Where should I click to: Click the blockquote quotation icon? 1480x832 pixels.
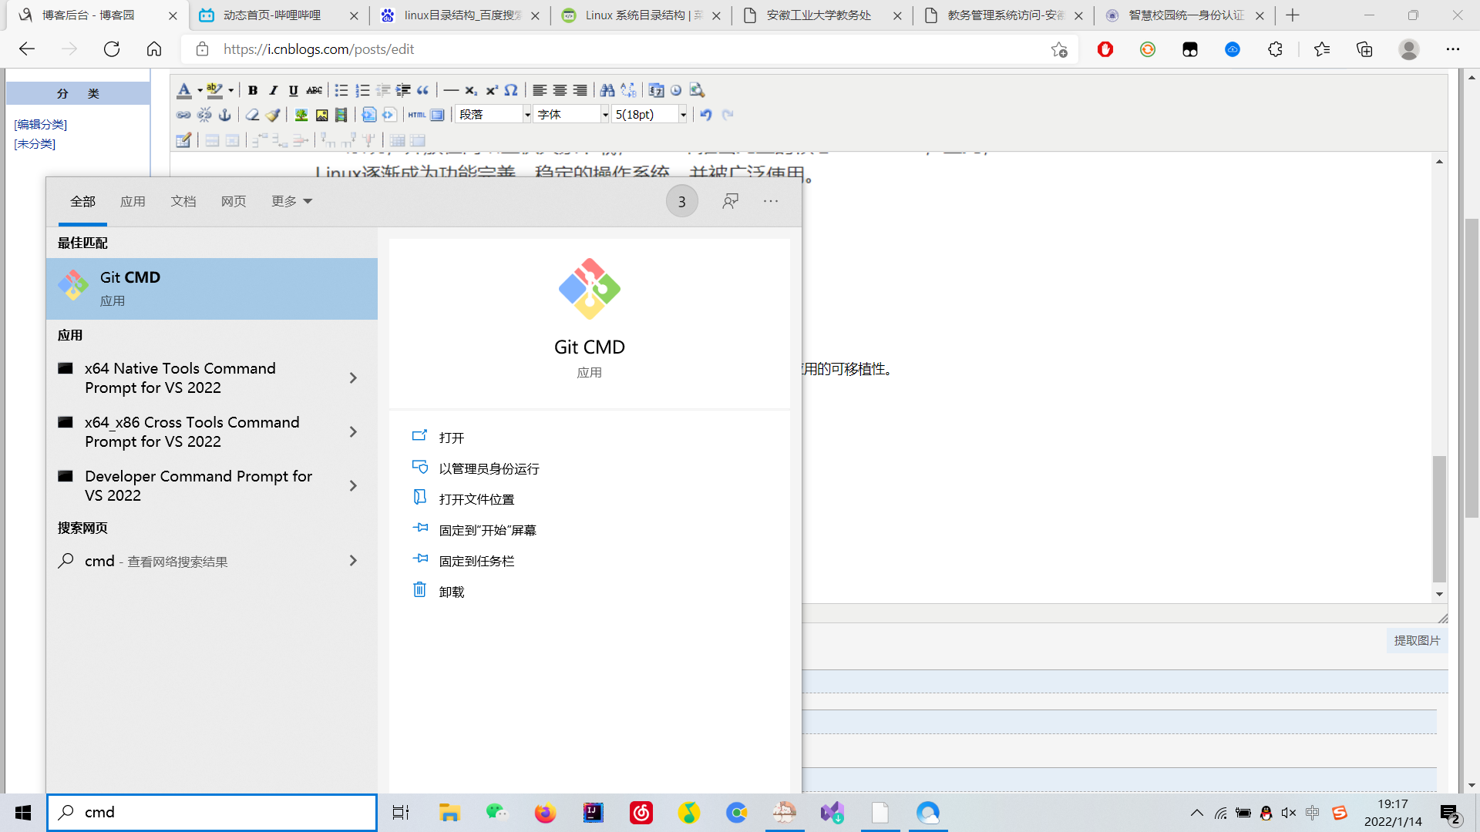click(x=423, y=90)
